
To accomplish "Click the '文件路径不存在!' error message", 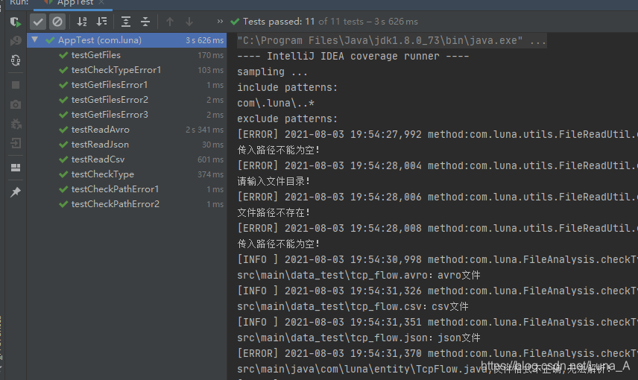I will tap(274, 212).
